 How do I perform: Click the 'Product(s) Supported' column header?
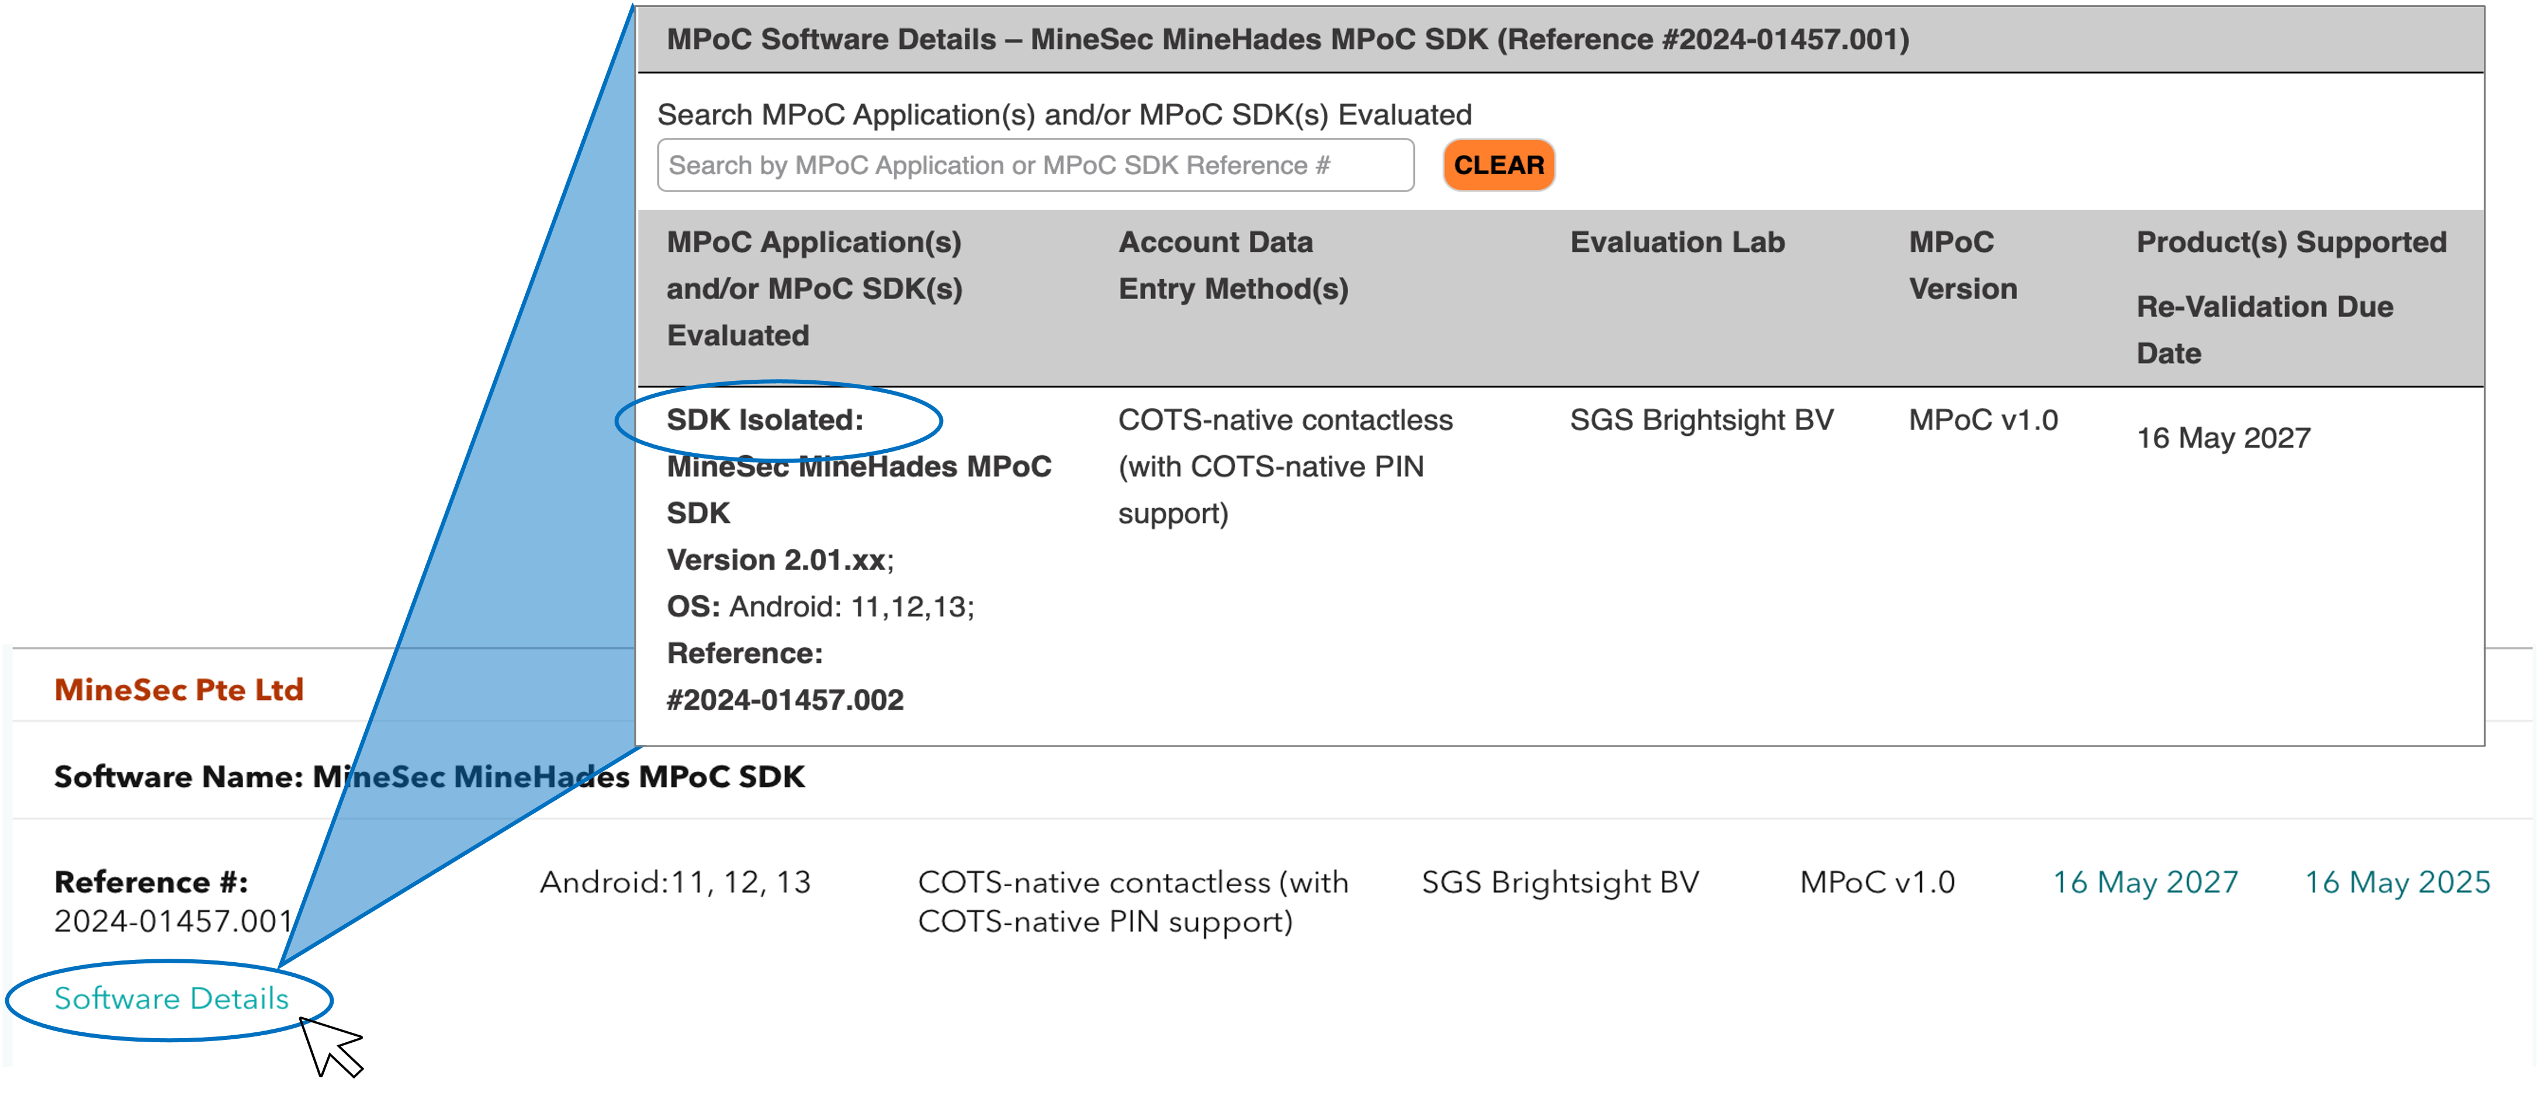(x=2292, y=241)
